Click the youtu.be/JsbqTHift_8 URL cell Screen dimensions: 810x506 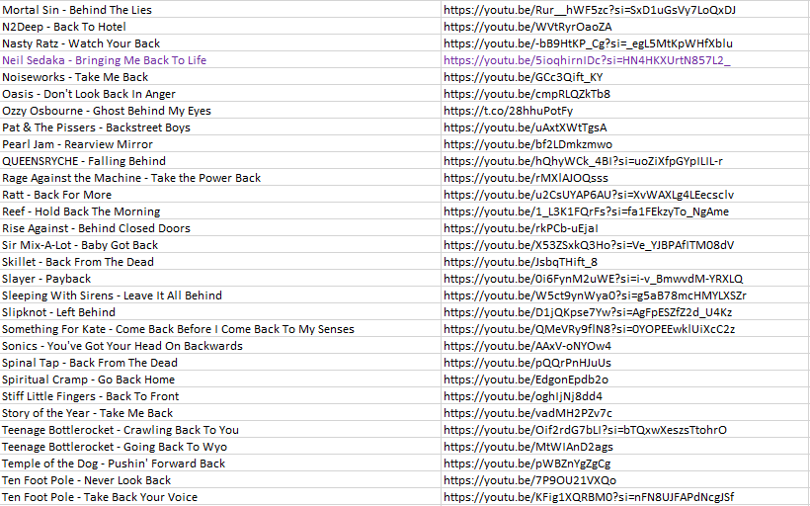point(625,262)
